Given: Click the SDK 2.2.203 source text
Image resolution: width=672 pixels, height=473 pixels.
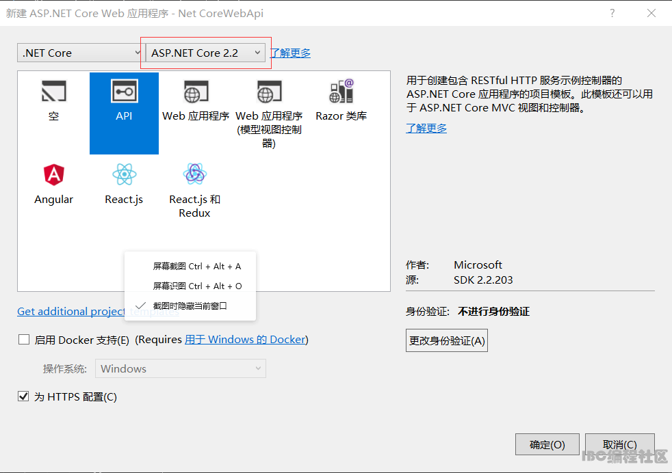Looking at the screenshot, I should tap(483, 280).
